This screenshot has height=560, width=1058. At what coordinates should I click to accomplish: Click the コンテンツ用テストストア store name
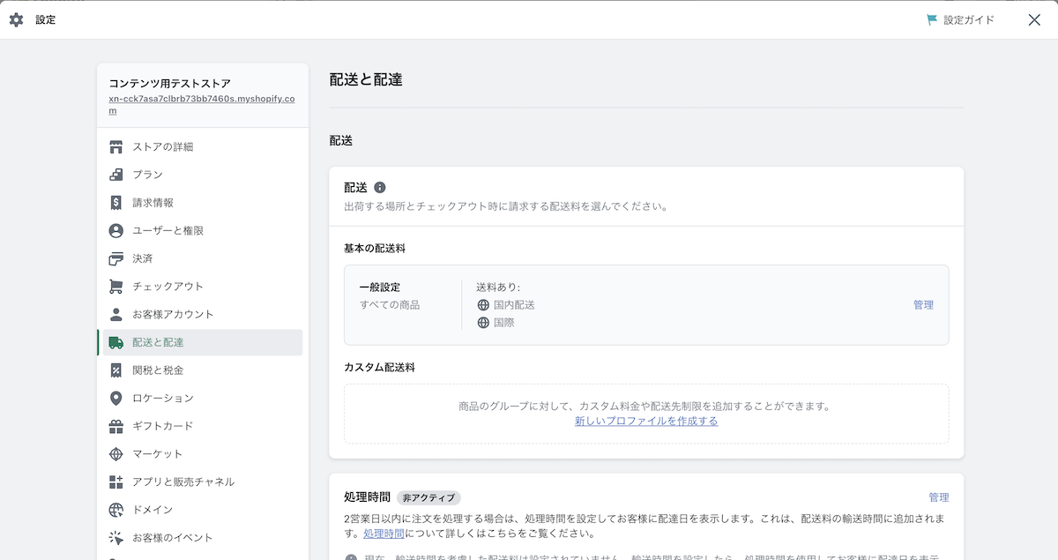coord(170,84)
